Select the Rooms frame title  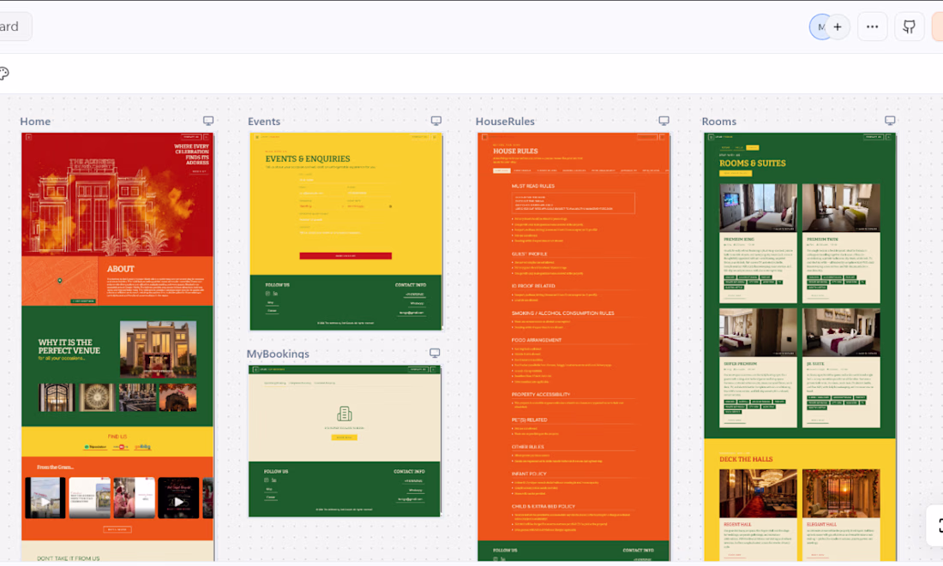(718, 122)
